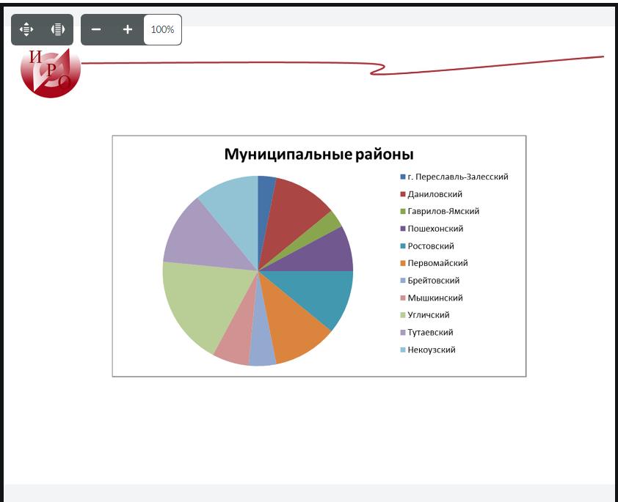Click the teal swatch beside Ростовский
Viewport: 618px width, 502px height.
[x=402, y=246]
